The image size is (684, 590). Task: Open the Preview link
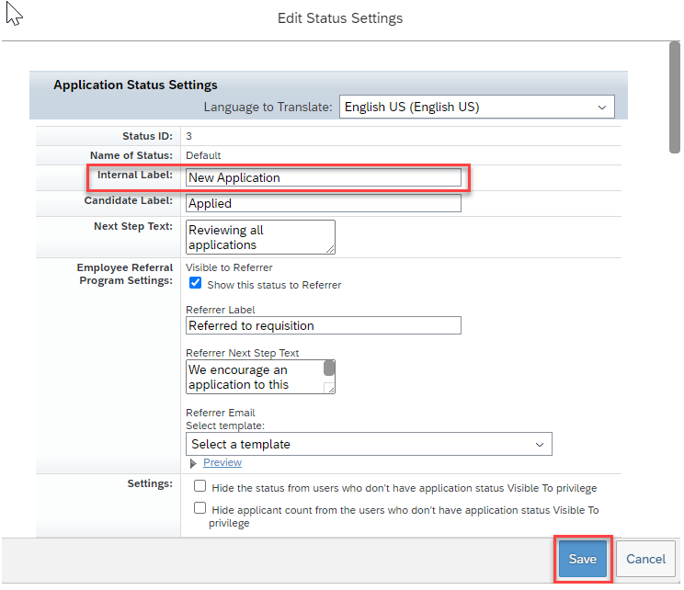(222, 462)
